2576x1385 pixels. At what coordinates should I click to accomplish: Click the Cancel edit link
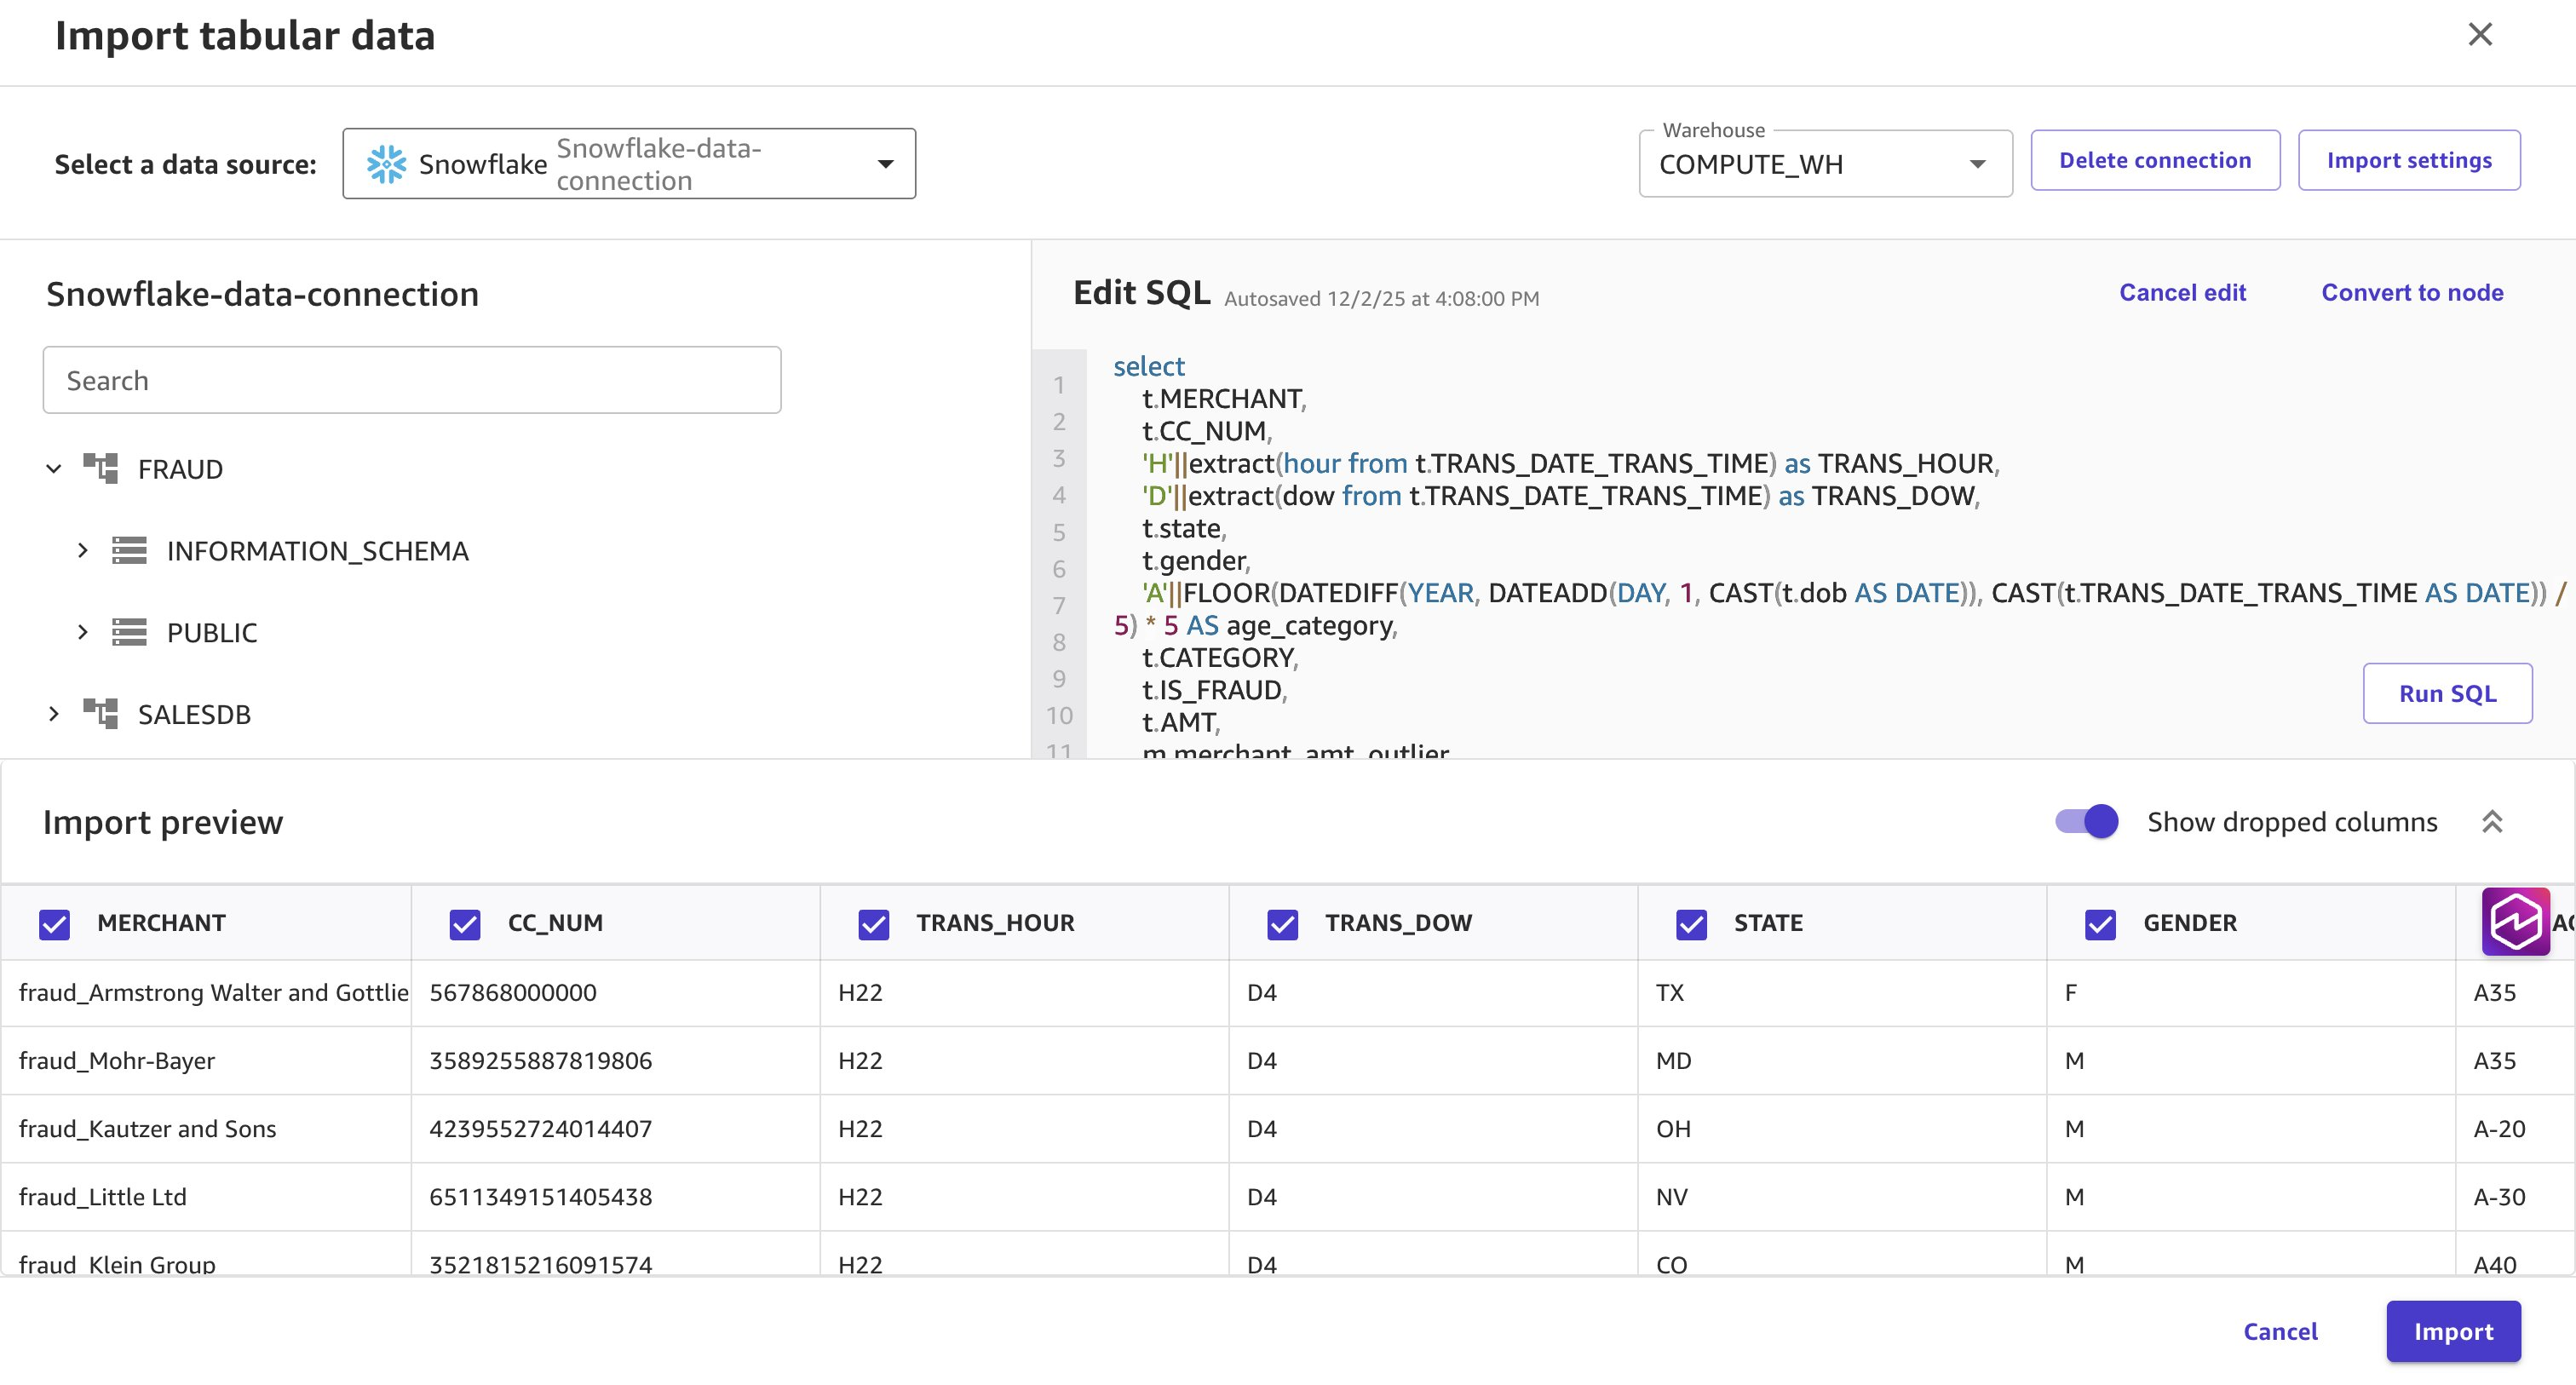click(x=2182, y=293)
